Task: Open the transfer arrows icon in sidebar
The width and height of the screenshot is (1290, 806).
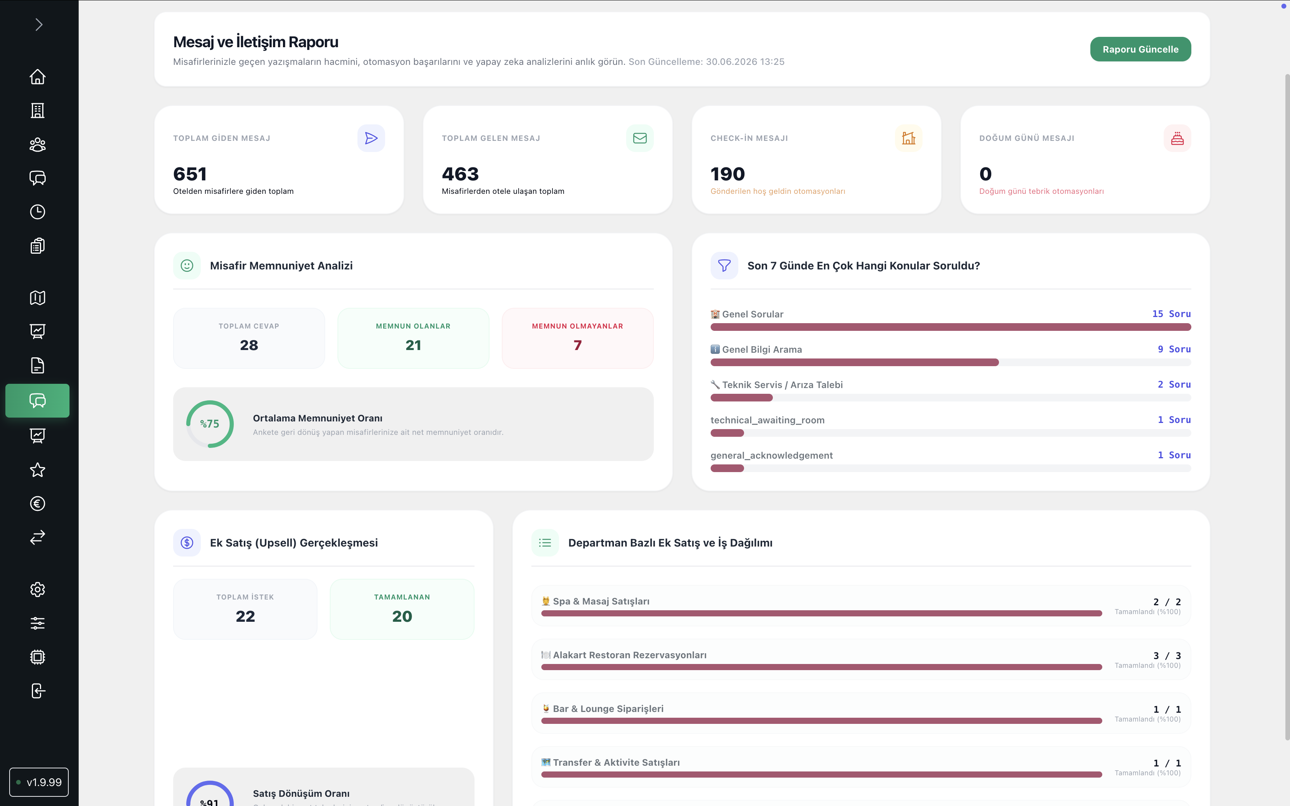Action: point(37,537)
